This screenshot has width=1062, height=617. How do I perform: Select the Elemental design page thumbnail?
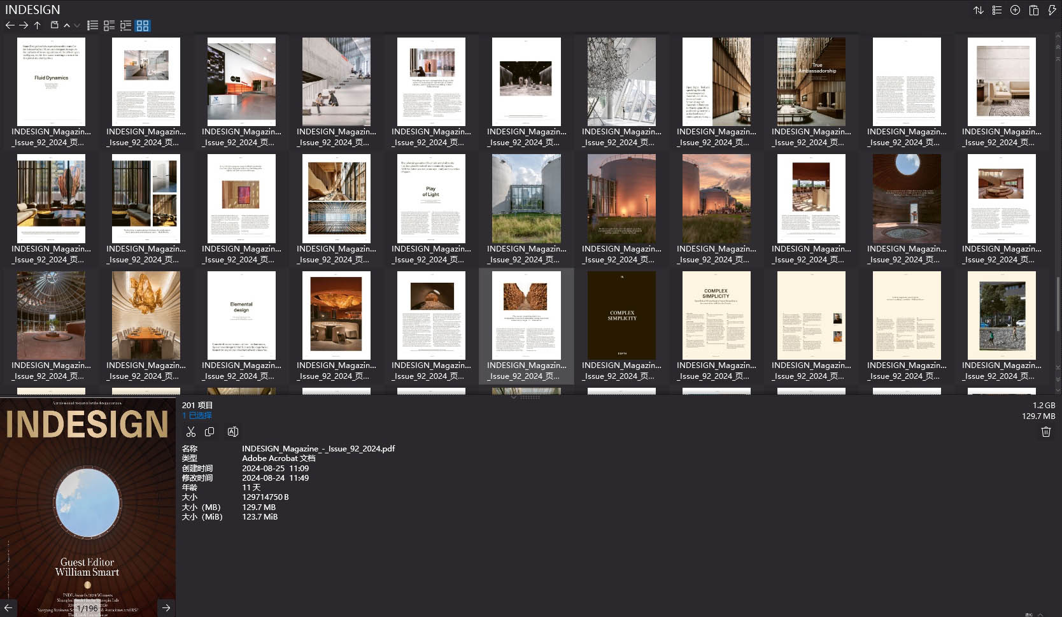click(x=241, y=316)
